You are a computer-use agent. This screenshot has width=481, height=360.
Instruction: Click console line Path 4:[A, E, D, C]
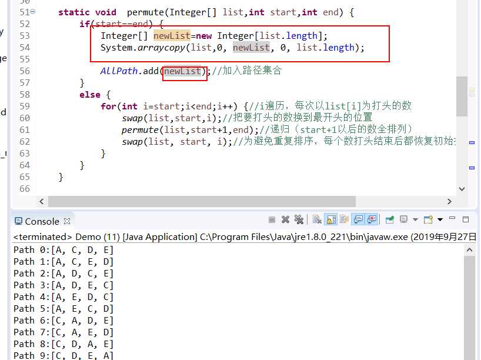[64, 297]
